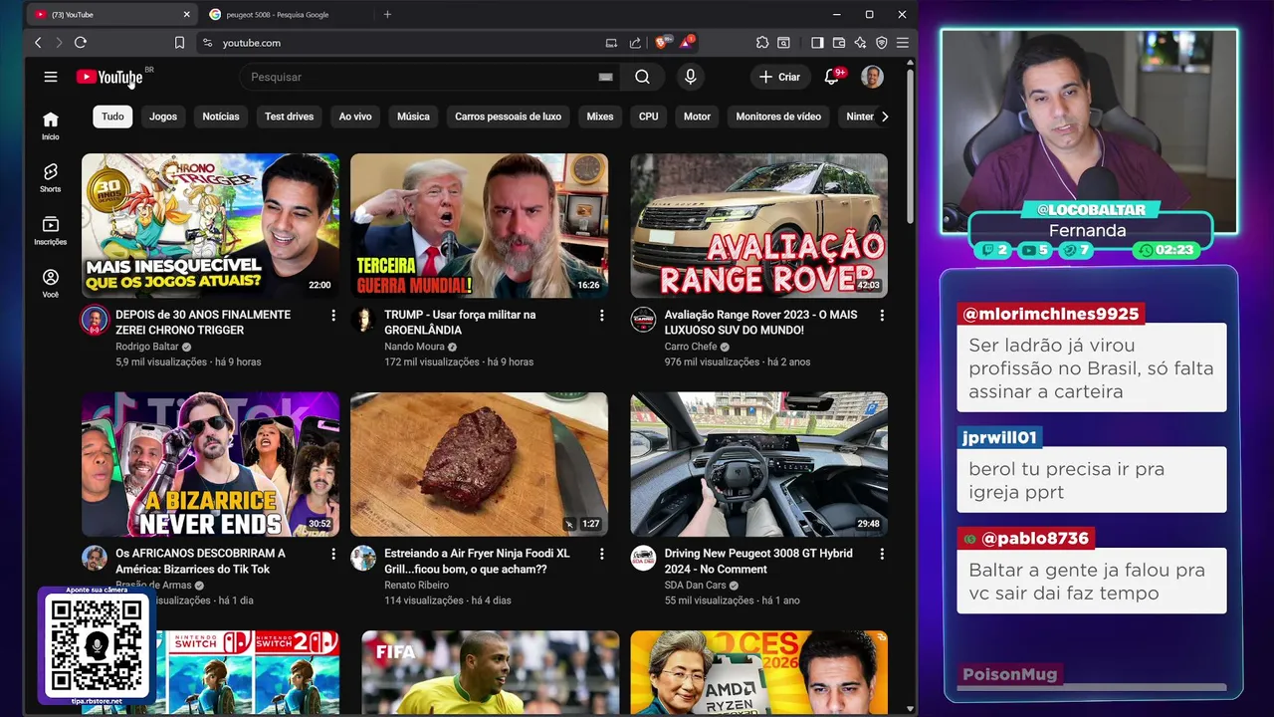Close the youtube.com YouTube browser tab
The height and width of the screenshot is (717, 1274).
coord(187,14)
